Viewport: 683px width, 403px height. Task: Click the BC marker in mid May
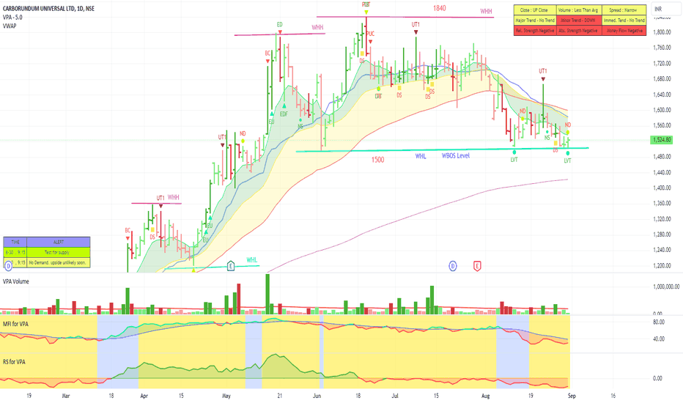pos(267,53)
